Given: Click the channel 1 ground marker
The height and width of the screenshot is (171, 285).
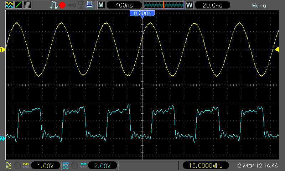Looking at the screenshot, I should click(x=2, y=50).
